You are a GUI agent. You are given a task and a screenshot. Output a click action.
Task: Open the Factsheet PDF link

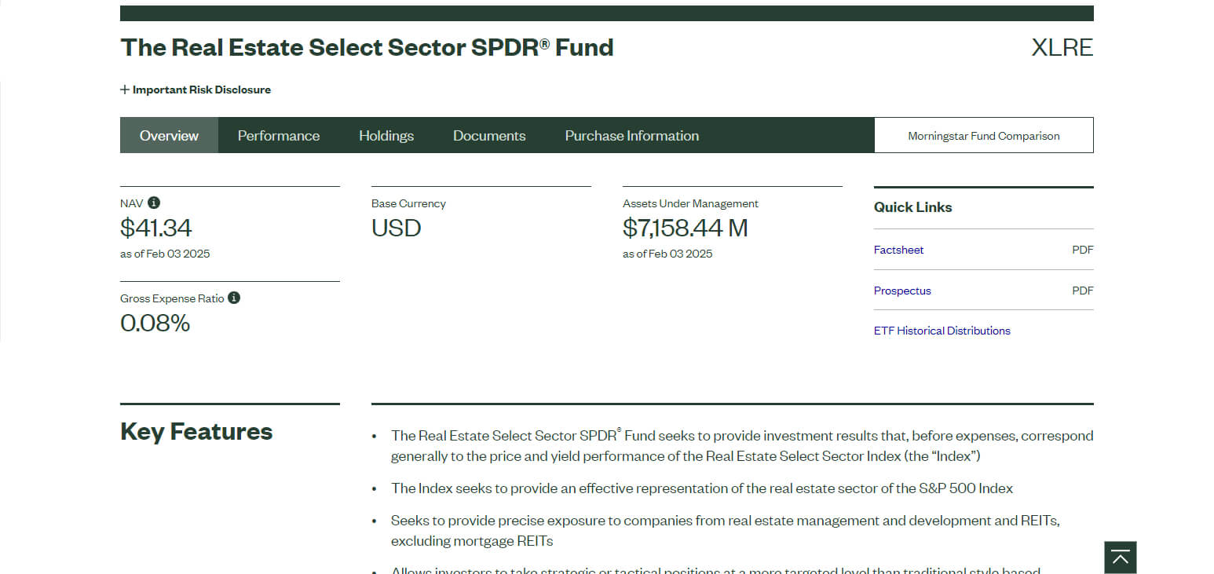tap(899, 250)
